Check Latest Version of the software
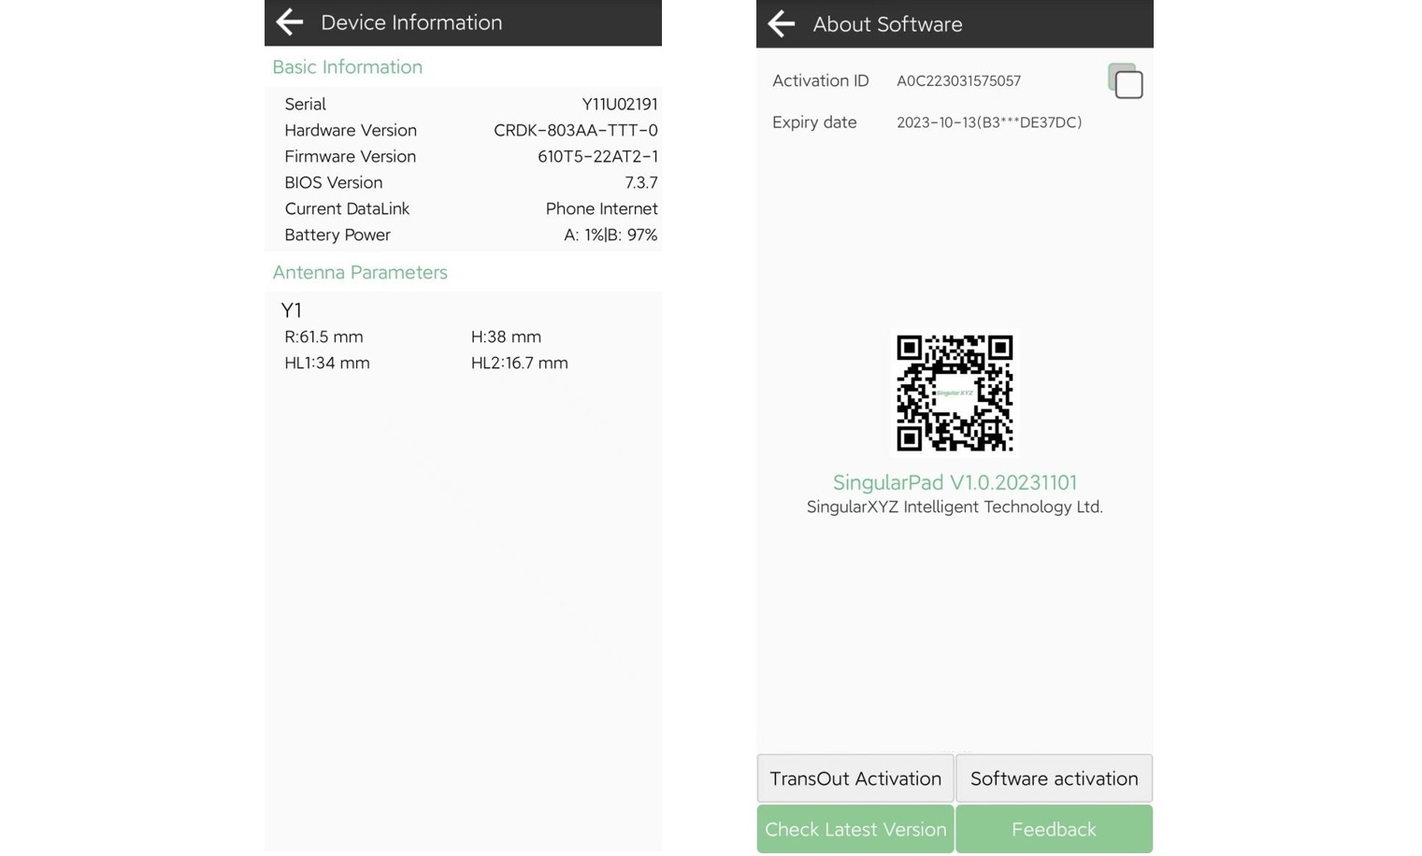 click(855, 829)
